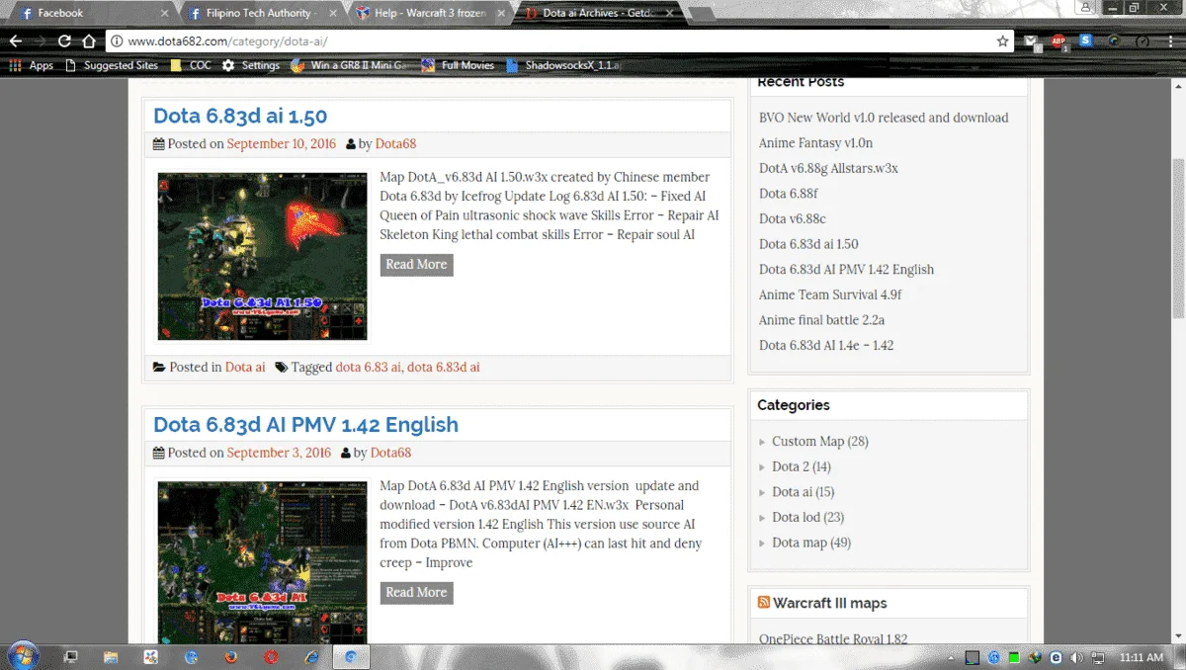Open the Win a GR8 II Mini bookmark
Viewport: 1186px width, 670px height.
click(x=349, y=65)
